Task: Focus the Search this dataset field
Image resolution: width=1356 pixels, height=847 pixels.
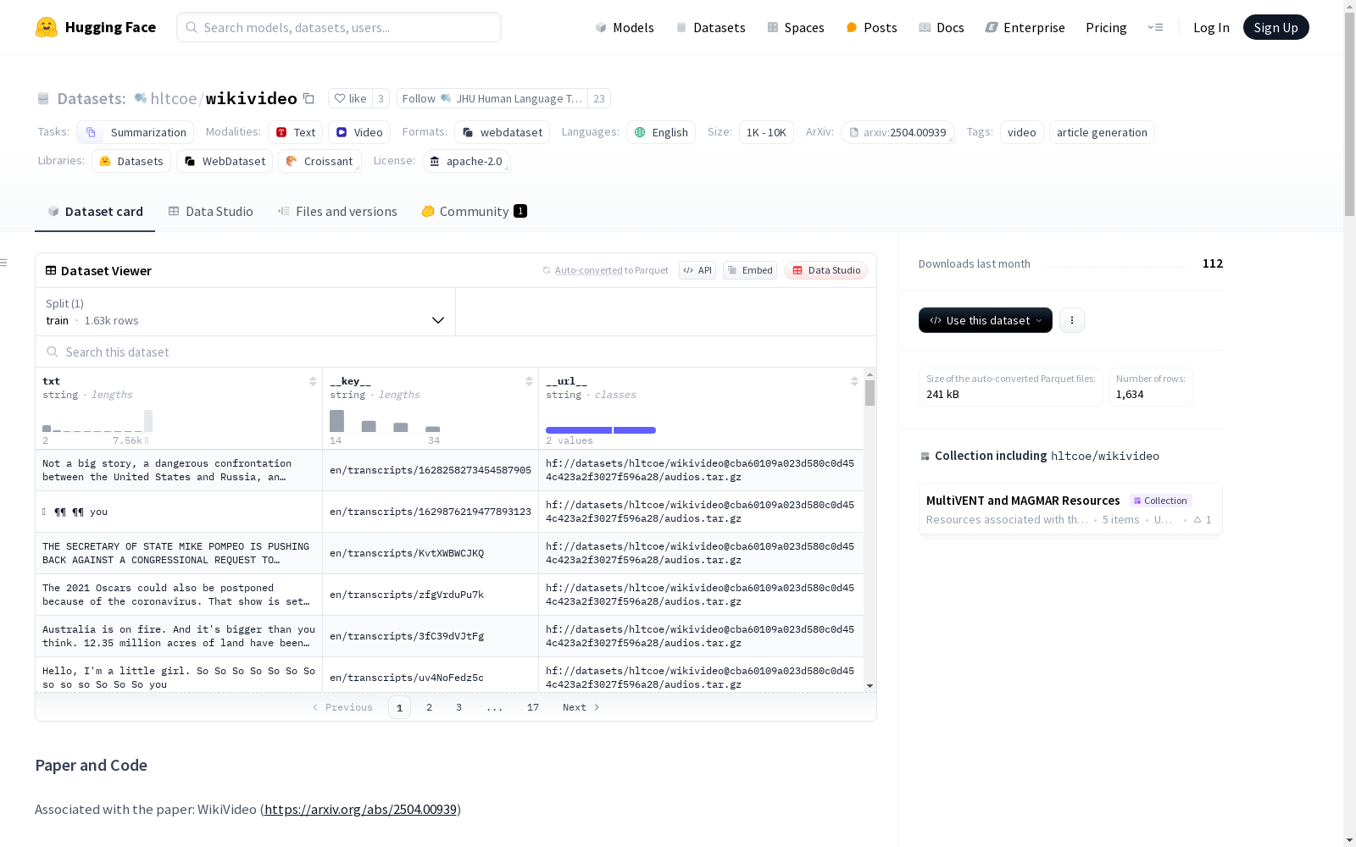Action: (x=456, y=352)
